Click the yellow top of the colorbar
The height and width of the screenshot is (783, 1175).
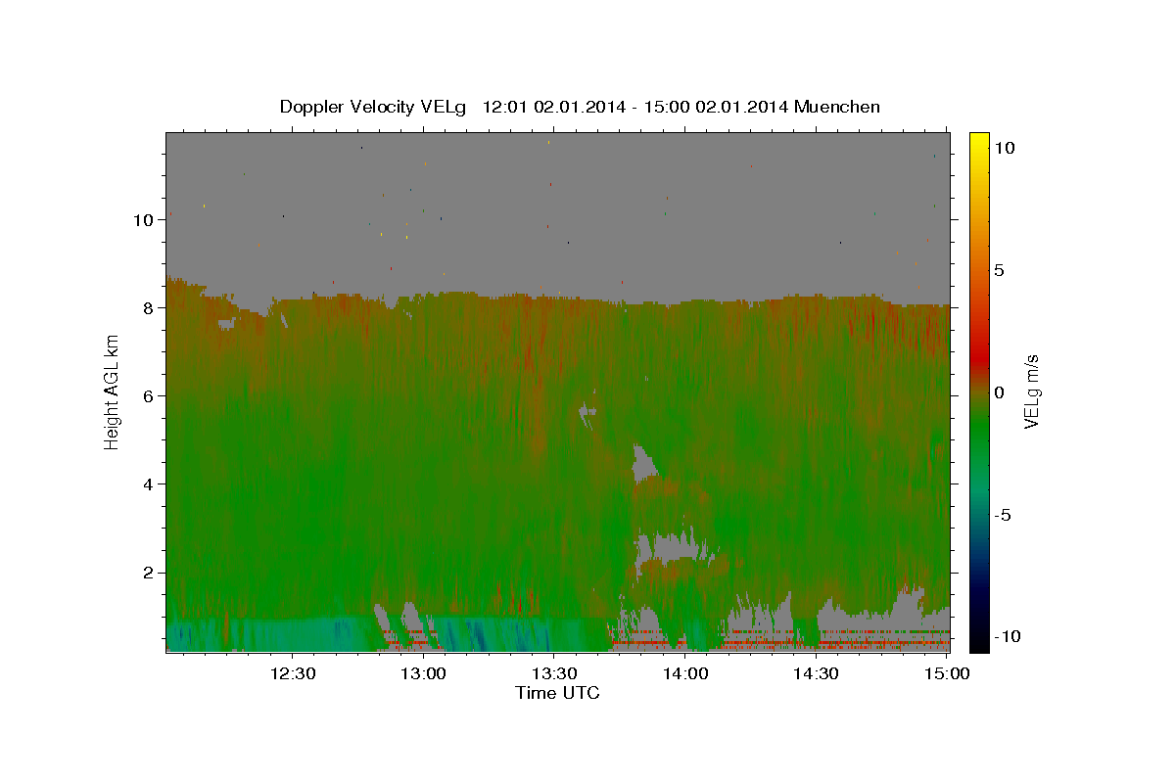click(x=979, y=139)
